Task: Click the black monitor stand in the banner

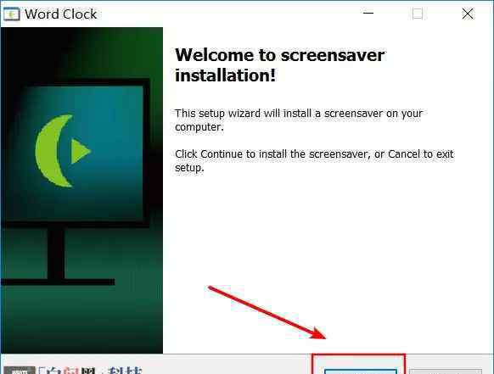Action: click(x=56, y=254)
